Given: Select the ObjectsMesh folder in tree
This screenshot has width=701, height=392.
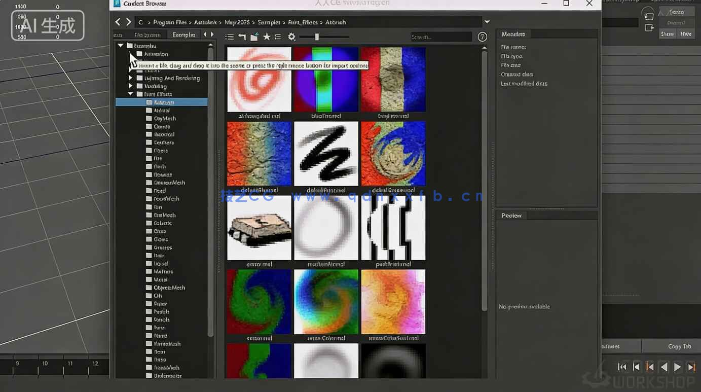Looking at the screenshot, I should (169, 288).
